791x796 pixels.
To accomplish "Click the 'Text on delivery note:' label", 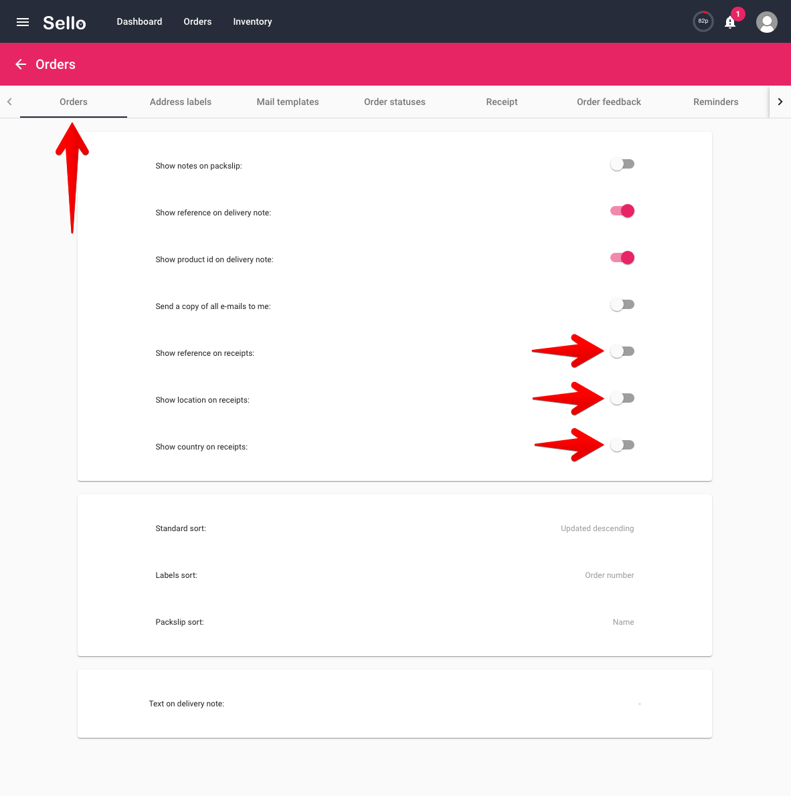I will tap(187, 704).
